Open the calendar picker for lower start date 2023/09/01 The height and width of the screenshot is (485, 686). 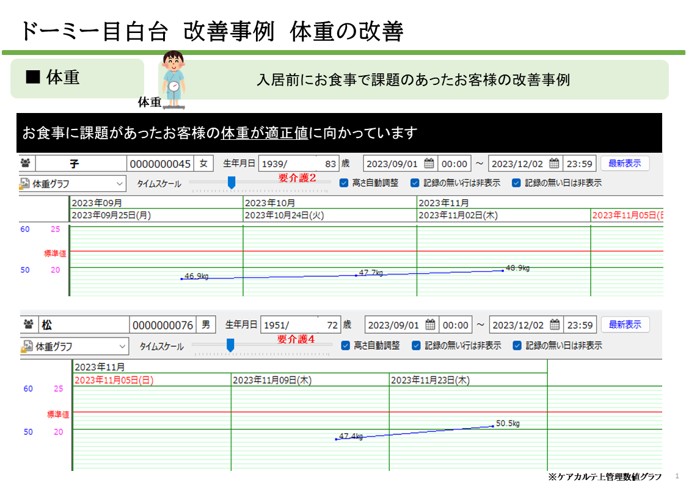pos(430,324)
